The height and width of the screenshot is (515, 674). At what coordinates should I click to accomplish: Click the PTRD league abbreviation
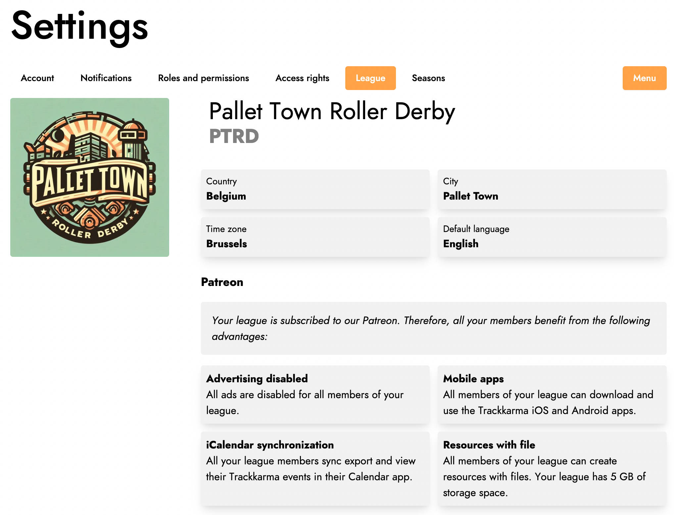(234, 136)
